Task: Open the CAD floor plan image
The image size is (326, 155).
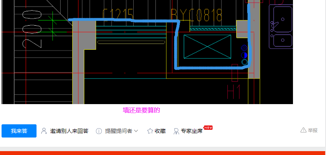Action: 147,52
